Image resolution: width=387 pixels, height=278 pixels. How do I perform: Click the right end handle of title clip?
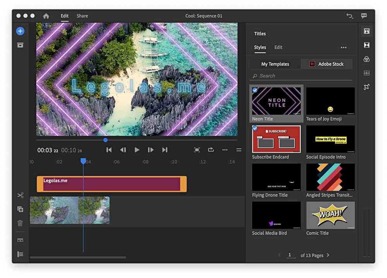click(x=183, y=184)
